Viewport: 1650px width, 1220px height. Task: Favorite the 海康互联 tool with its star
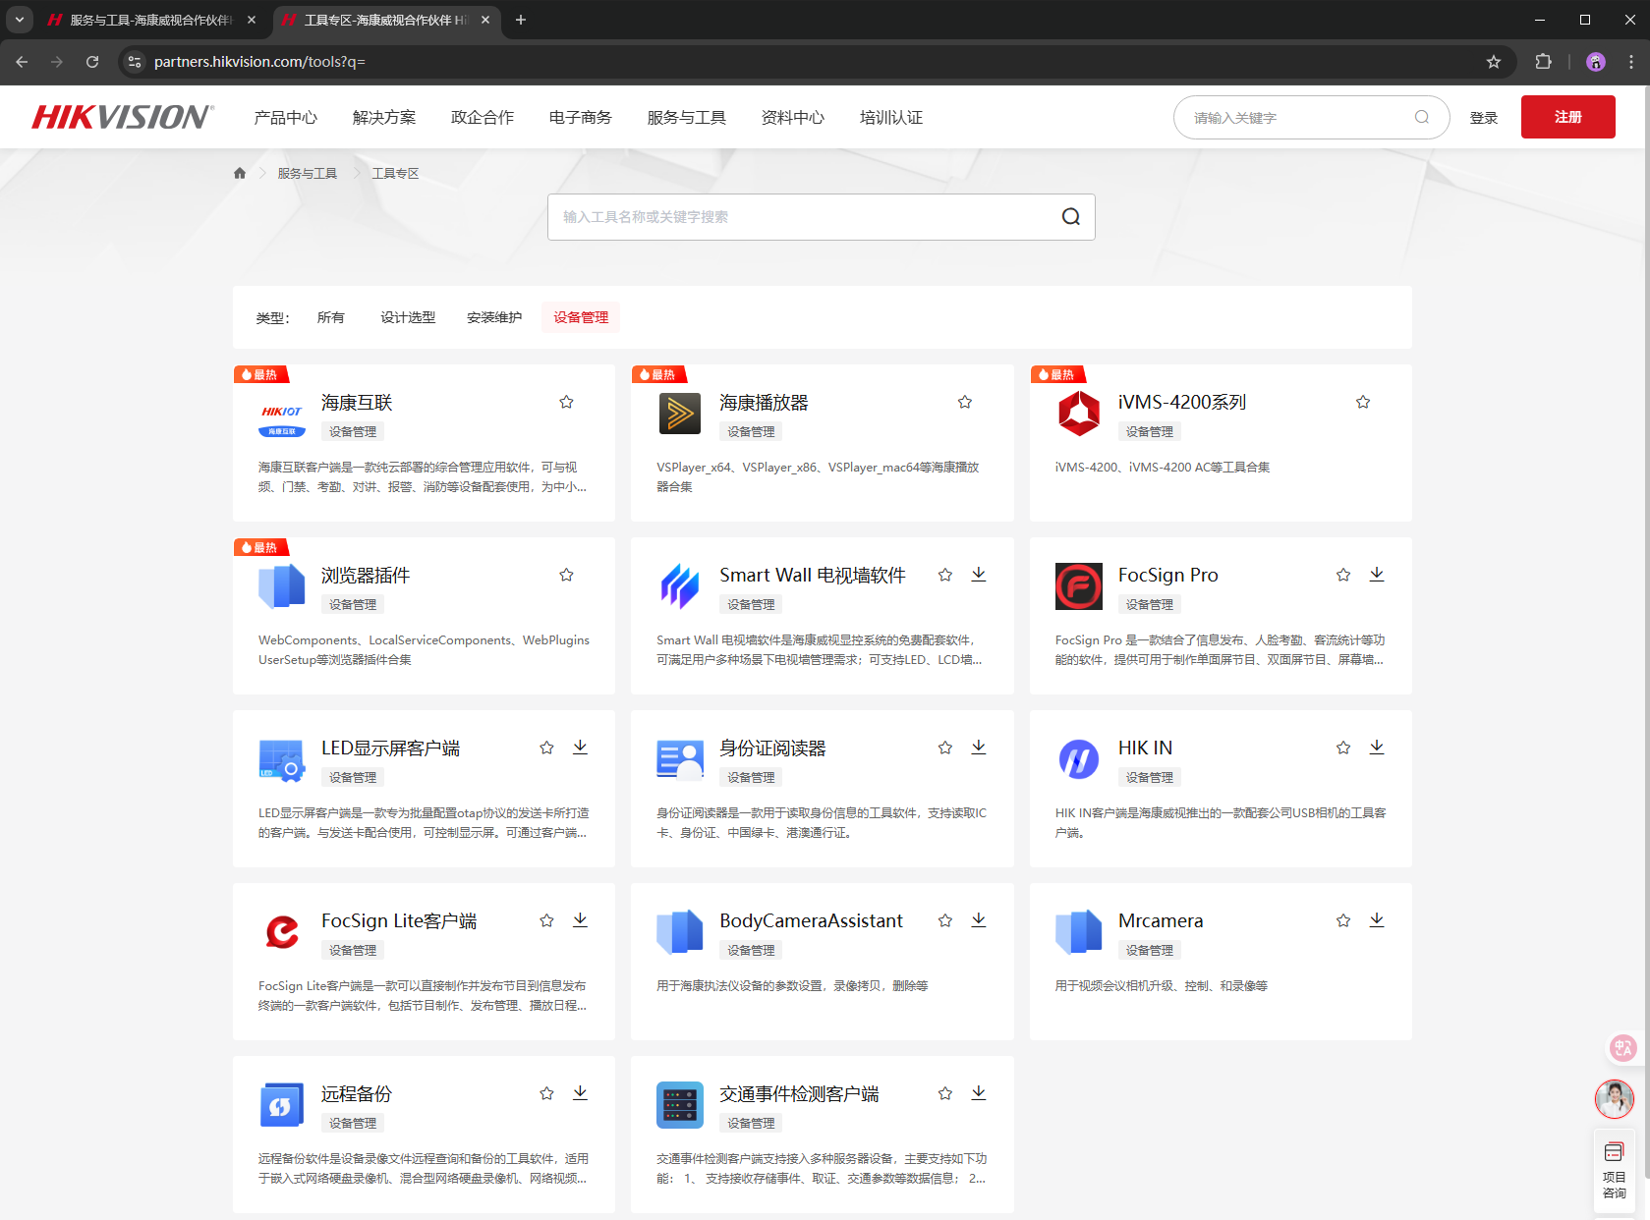tap(566, 402)
